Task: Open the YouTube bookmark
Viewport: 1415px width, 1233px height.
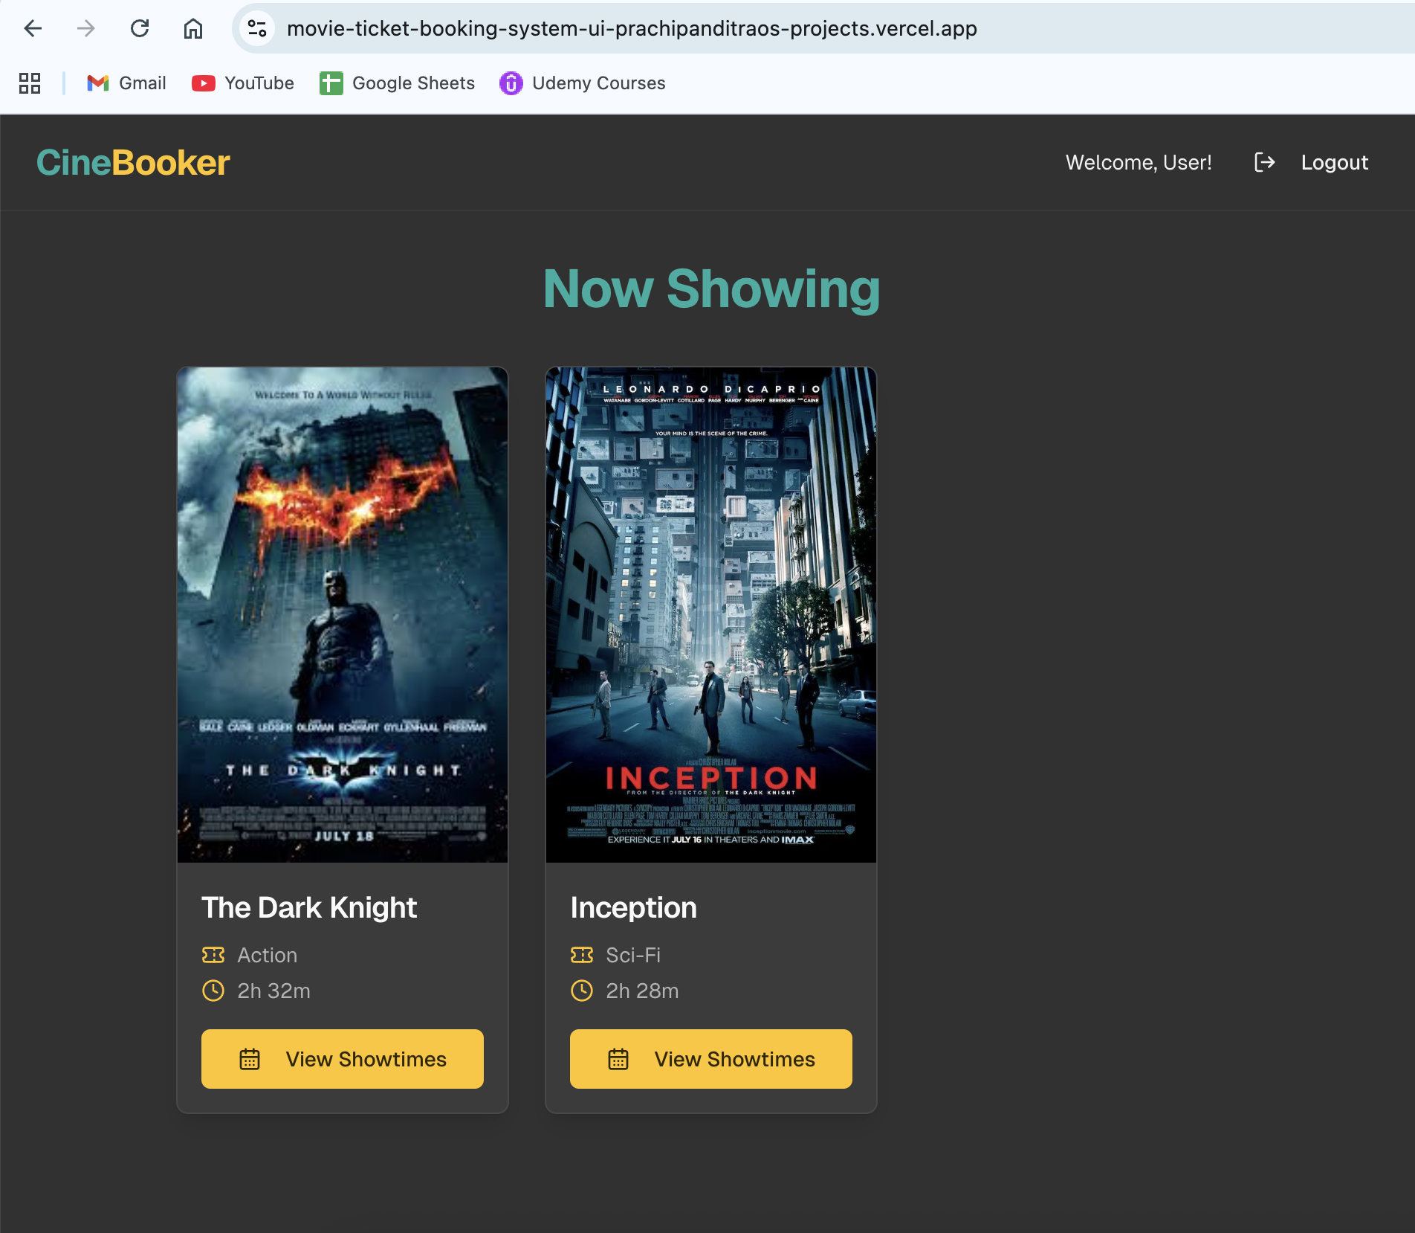Action: pos(243,83)
